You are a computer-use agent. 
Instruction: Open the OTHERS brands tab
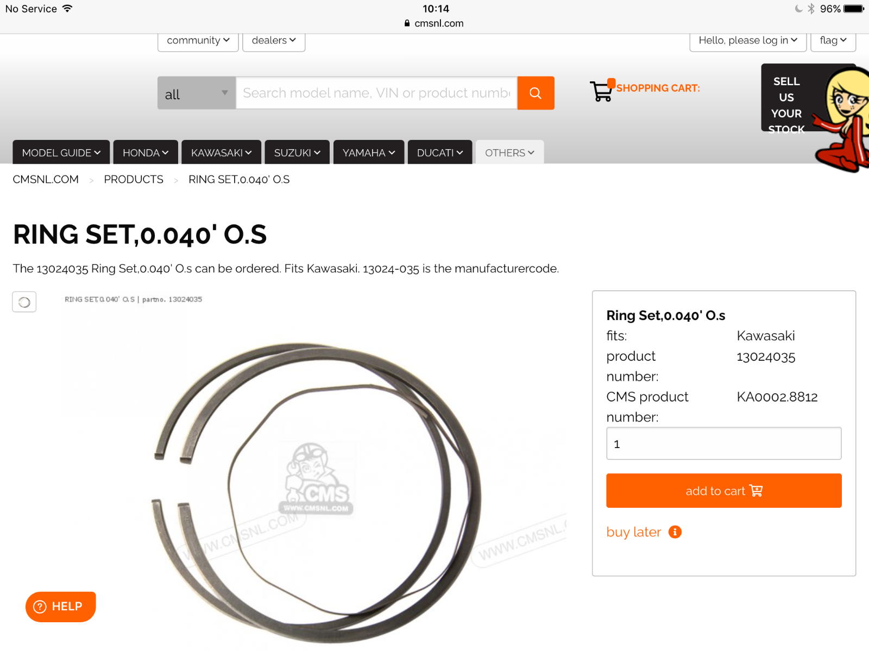[509, 152]
